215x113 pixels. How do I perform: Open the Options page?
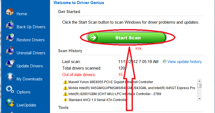pos(23,92)
